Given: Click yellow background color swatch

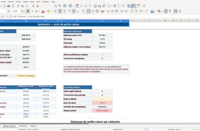Looking at the screenshot, I should point(49,11).
